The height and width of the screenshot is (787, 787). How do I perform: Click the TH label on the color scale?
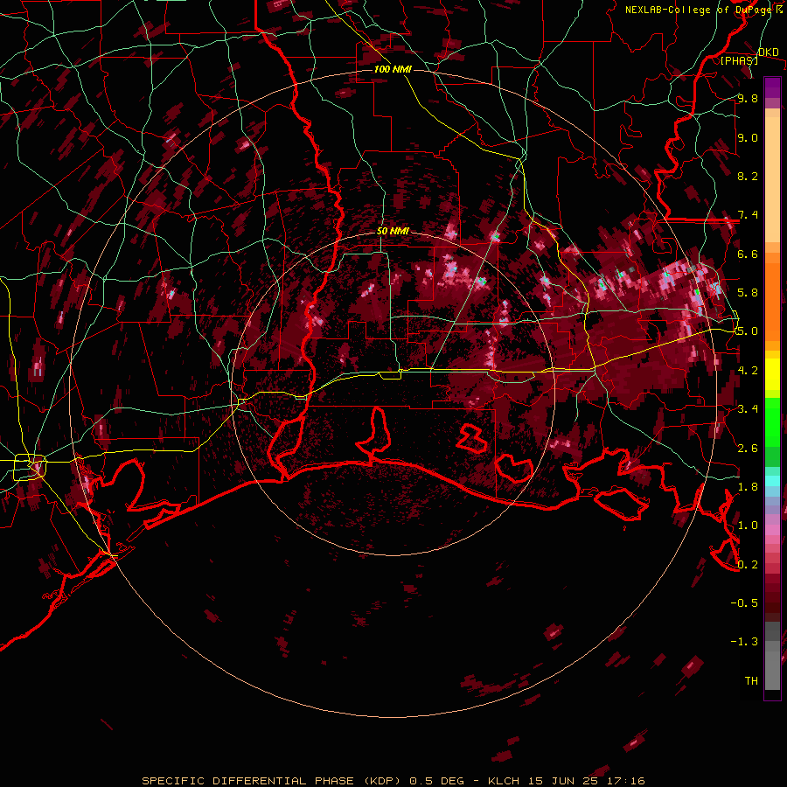pyautogui.click(x=751, y=681)
